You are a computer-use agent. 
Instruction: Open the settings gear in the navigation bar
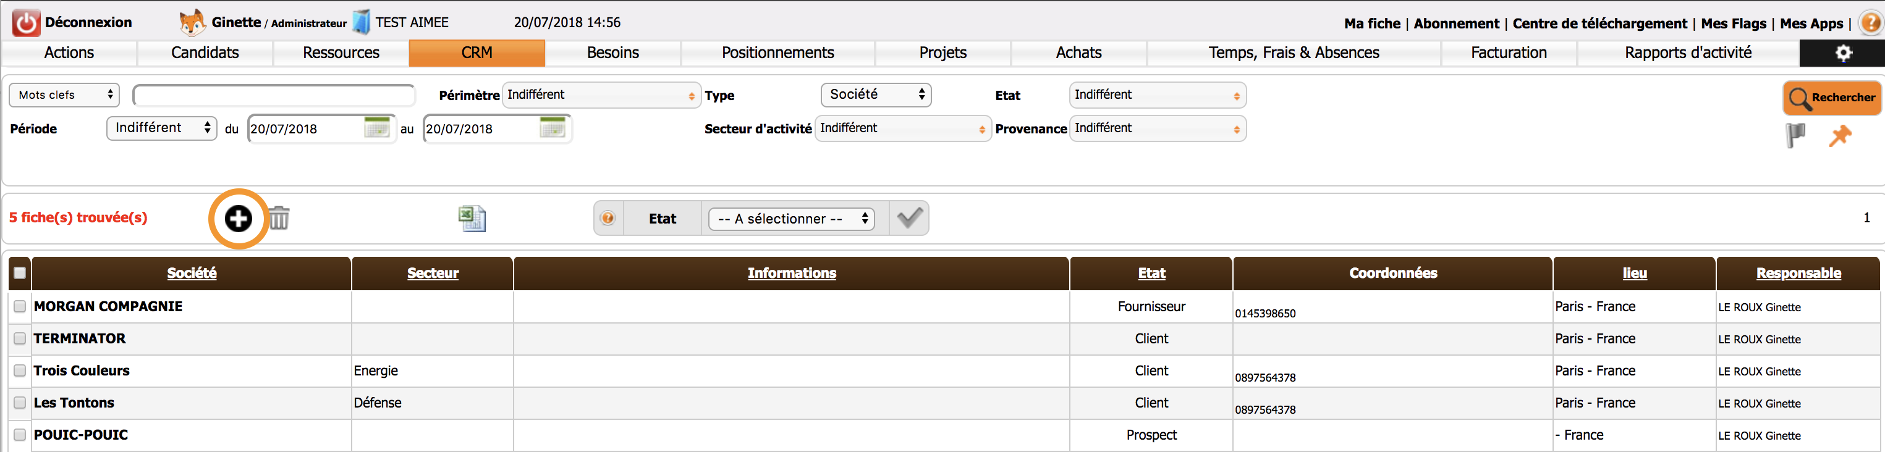1842,52
